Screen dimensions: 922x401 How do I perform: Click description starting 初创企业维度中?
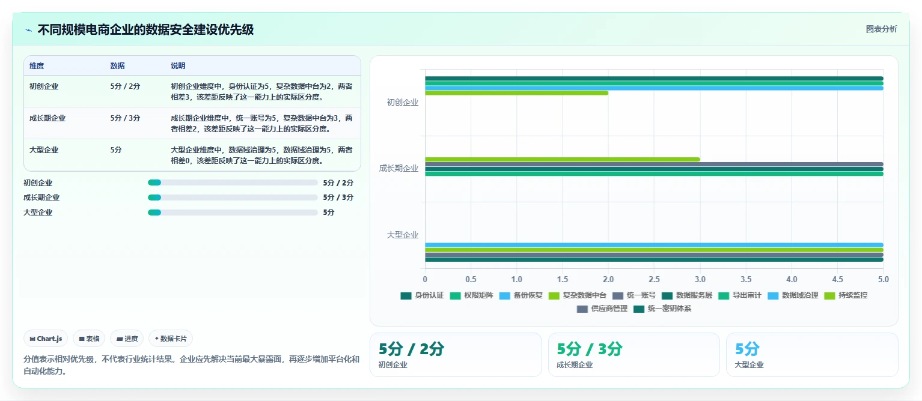pyautogui.click(x=261, y=91)
